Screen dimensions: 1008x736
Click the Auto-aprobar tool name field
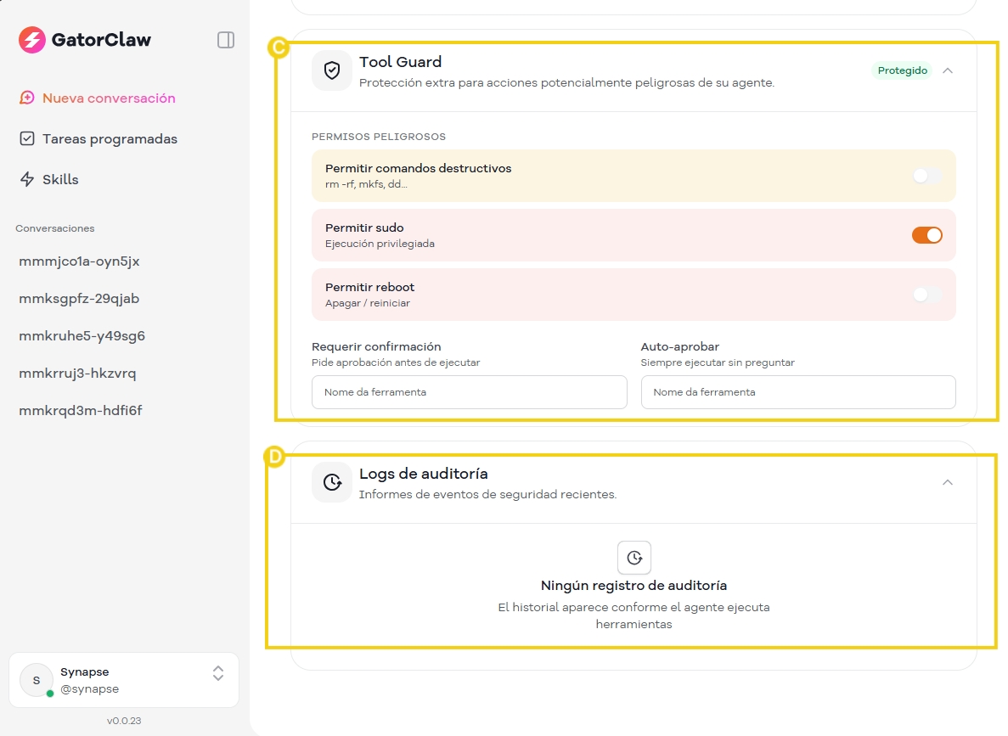click(797, 392)
